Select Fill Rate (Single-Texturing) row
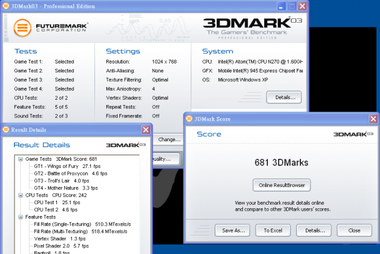Image resolution: width=380 pixels, height=254 pixels. (x=83, y=224)
